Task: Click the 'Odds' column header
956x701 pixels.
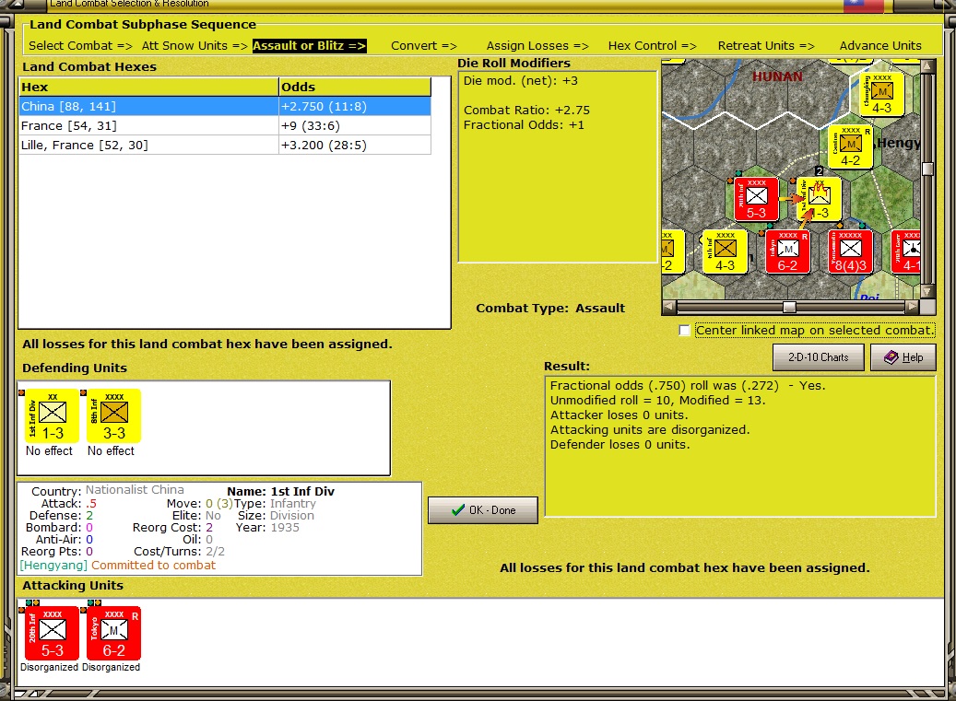Action: pos(355,88)
